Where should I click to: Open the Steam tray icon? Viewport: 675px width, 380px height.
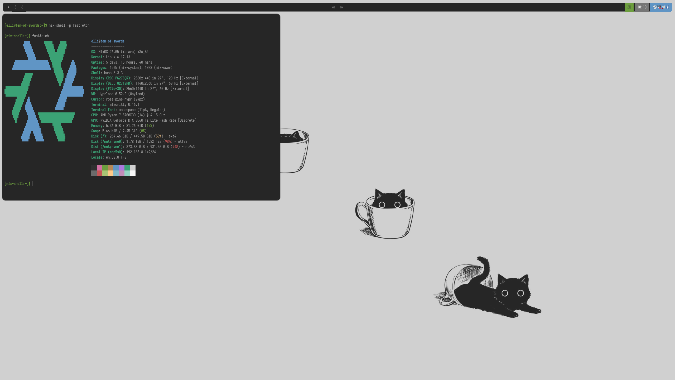click(655, 7)
